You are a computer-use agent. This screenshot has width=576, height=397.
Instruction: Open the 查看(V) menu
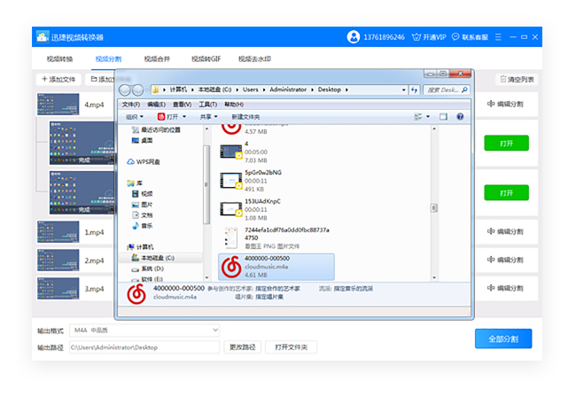tap(182, 105)
